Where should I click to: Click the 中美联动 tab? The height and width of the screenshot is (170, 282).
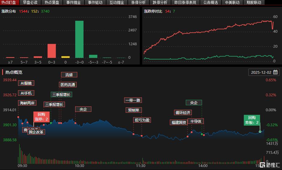[x=232, y=2]
